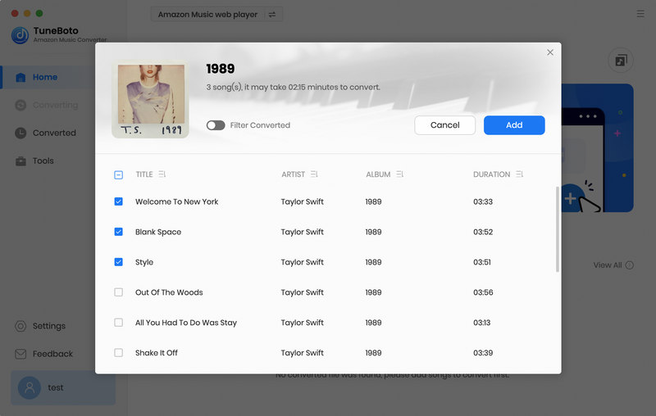Click the test user account avatar

pyautogui.click(x=30, y=387)
